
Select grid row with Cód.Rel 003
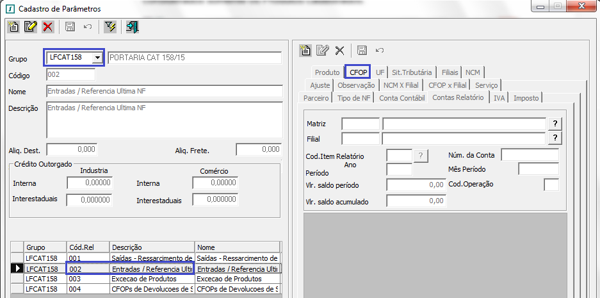[x=147, y=279]
